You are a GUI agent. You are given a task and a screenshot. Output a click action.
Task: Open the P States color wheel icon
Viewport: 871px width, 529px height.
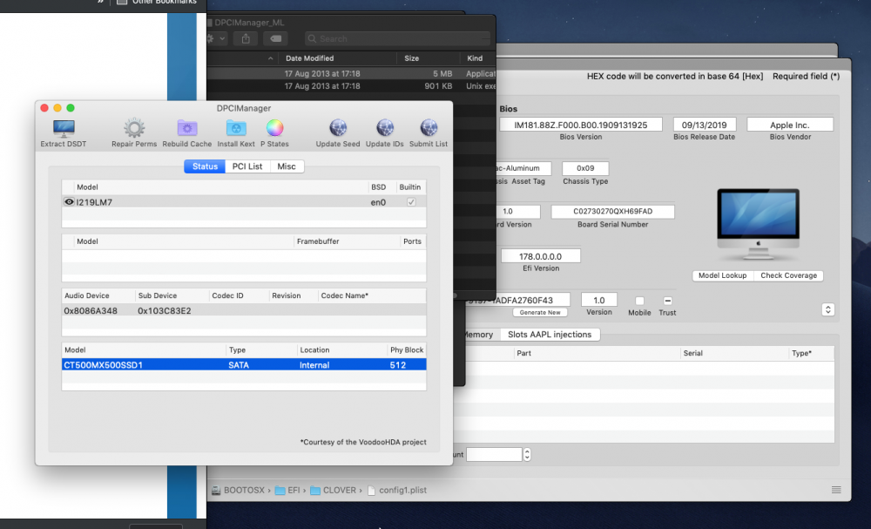pyautogui.click(x=274, y=128)
